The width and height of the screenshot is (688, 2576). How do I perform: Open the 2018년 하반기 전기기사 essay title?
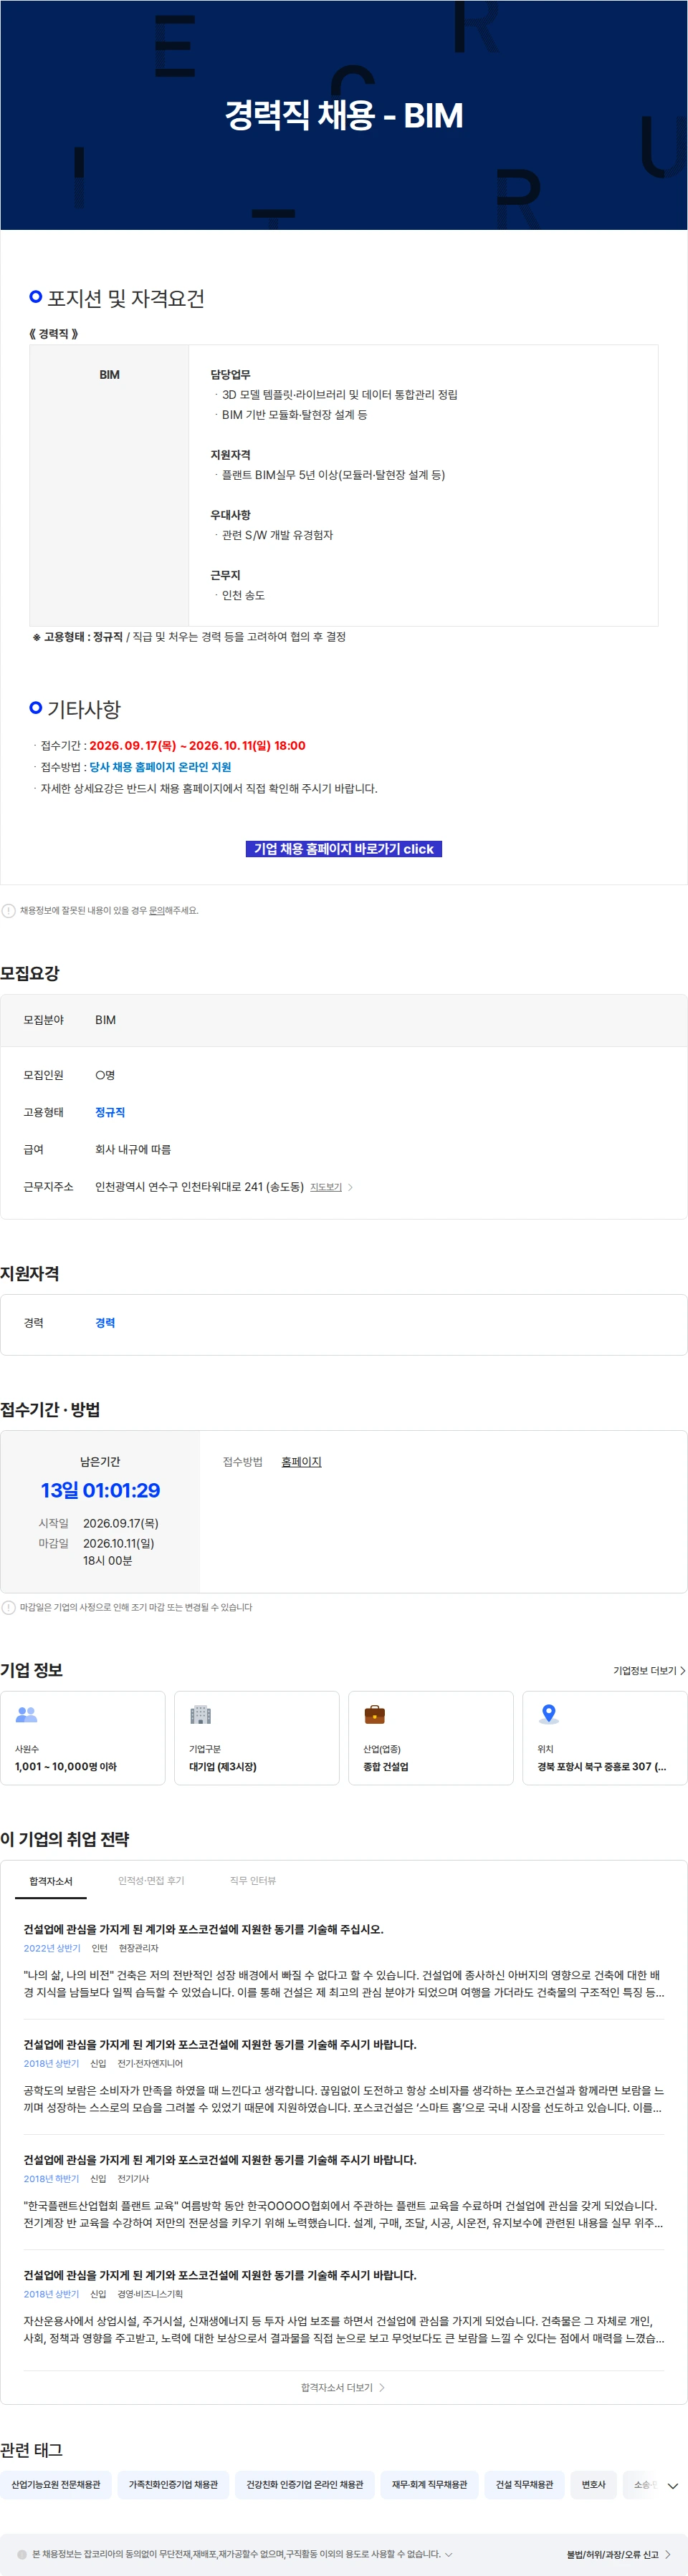click(220, 2159)
